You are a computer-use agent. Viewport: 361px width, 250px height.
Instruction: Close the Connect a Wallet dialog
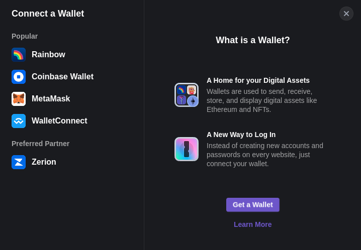pos(346,14)
